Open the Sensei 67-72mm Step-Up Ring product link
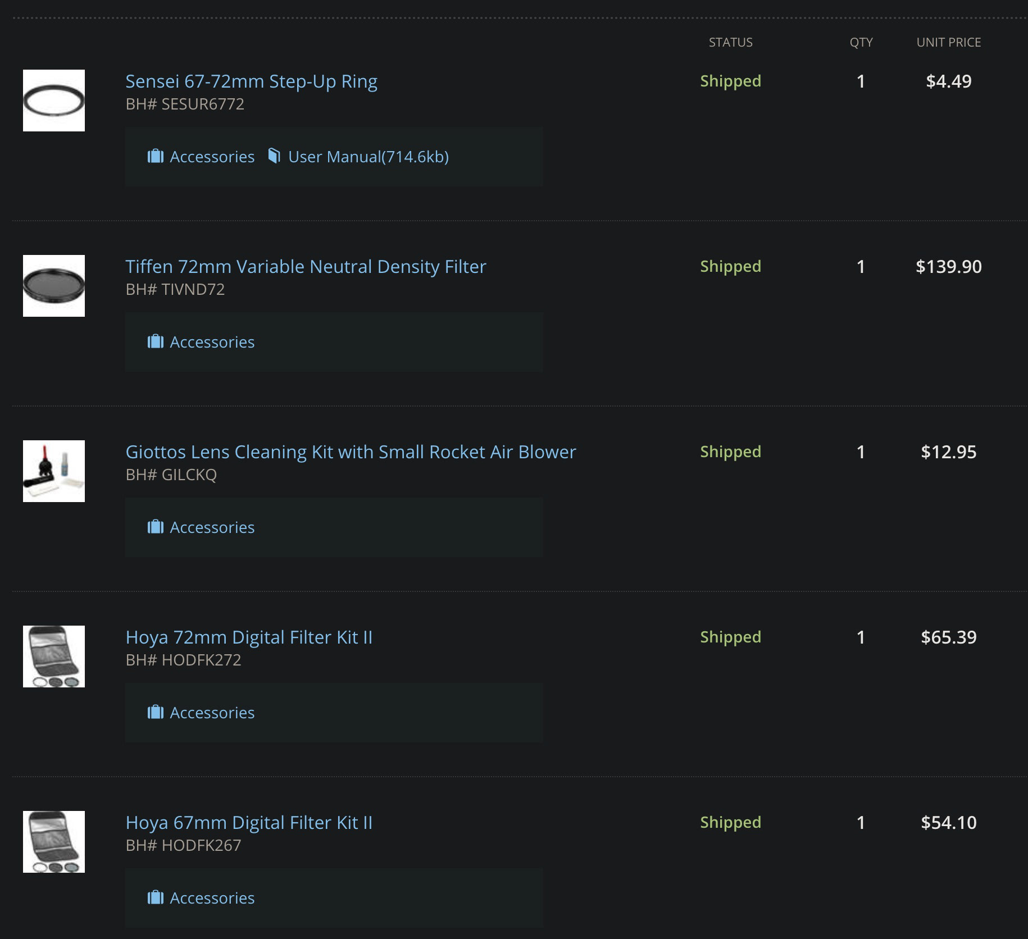 coord(251,81)
